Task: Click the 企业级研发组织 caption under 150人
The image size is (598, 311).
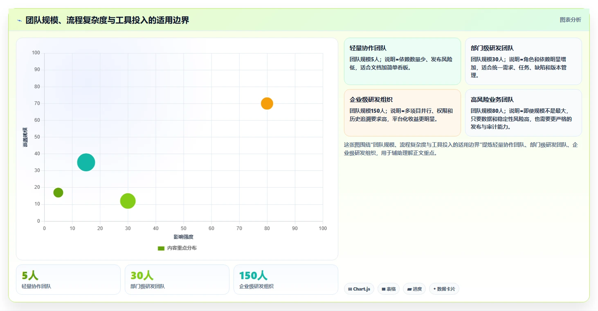Action: (256, 286)
